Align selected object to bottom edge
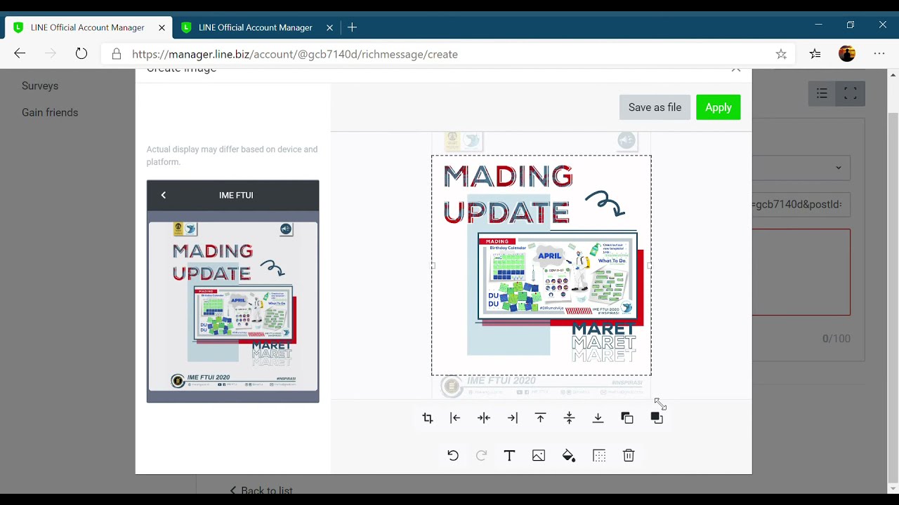Viewport: 899px width, 505px height. [598, 418]
